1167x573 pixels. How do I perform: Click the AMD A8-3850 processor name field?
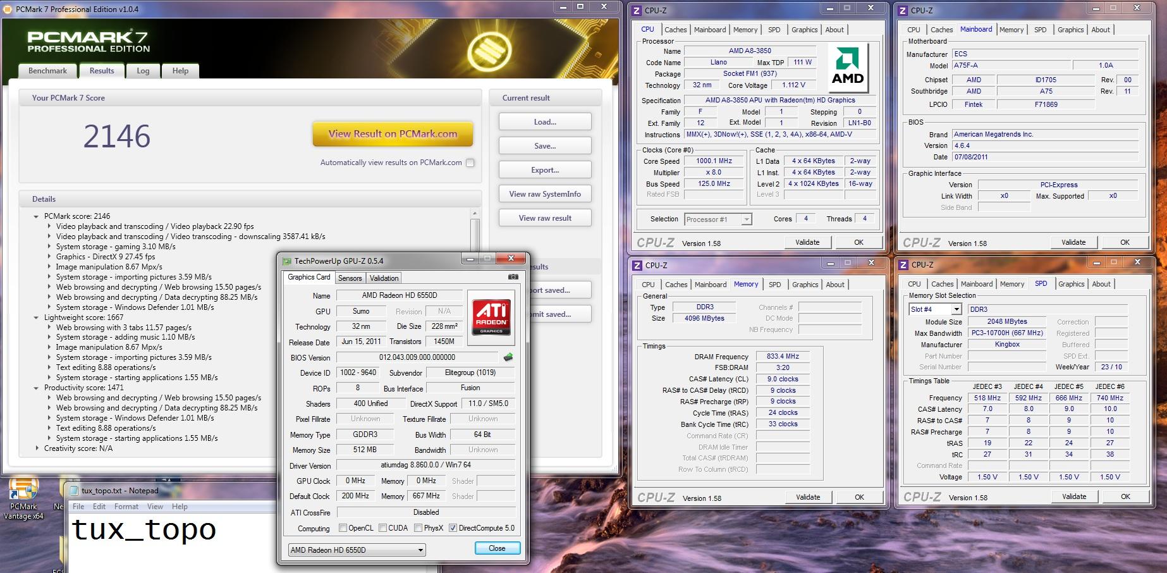pyautogui.click(x=750, y=51)
